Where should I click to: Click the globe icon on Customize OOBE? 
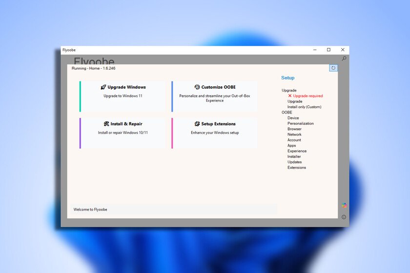pyautogui.click(x=197, y=87)
